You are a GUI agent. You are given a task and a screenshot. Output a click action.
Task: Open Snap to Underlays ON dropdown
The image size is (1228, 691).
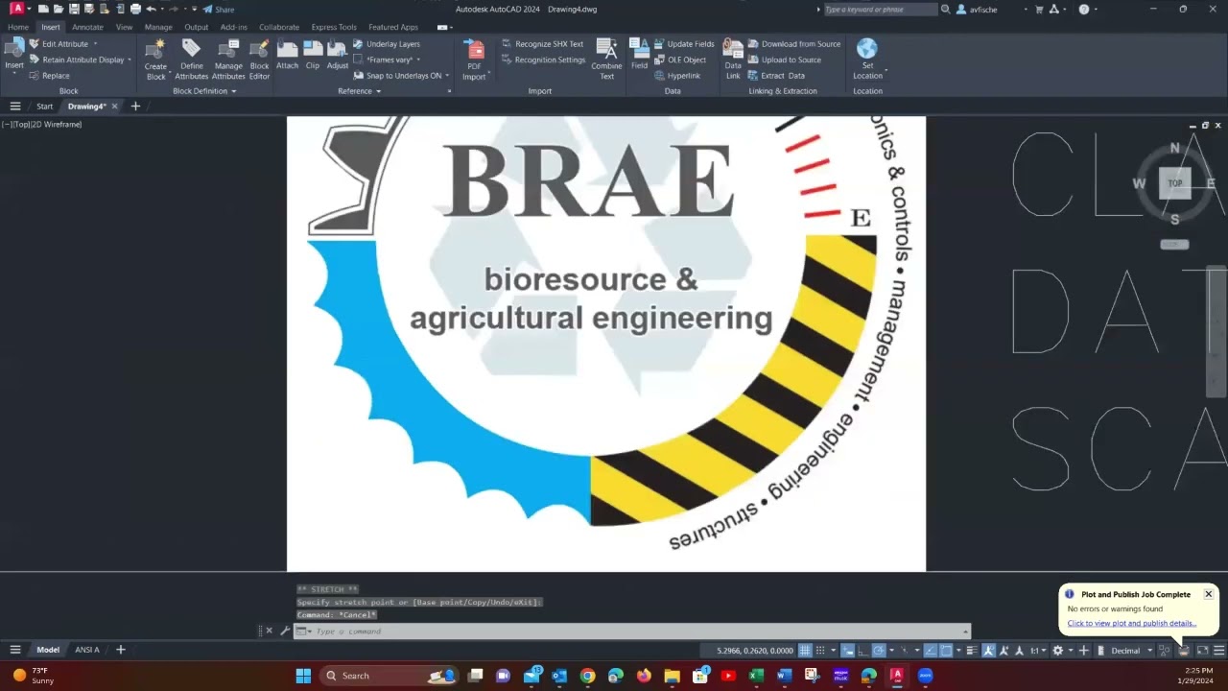coord(446,76)
